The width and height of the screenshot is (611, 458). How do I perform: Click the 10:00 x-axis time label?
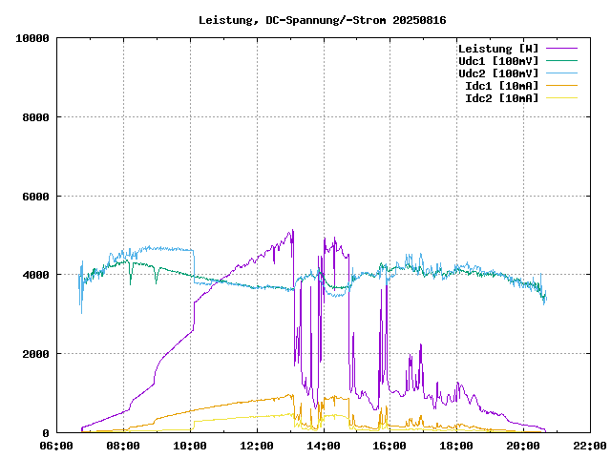pyautogui.click(x=190, y=446)
